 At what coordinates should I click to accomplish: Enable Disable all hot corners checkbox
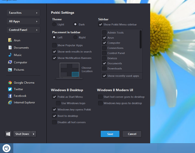[x=54, y=122]
